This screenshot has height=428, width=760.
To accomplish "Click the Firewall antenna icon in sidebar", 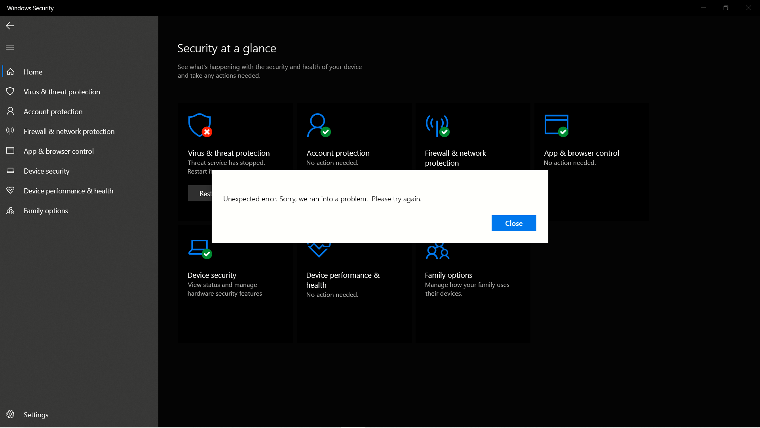I will (10, 131).
